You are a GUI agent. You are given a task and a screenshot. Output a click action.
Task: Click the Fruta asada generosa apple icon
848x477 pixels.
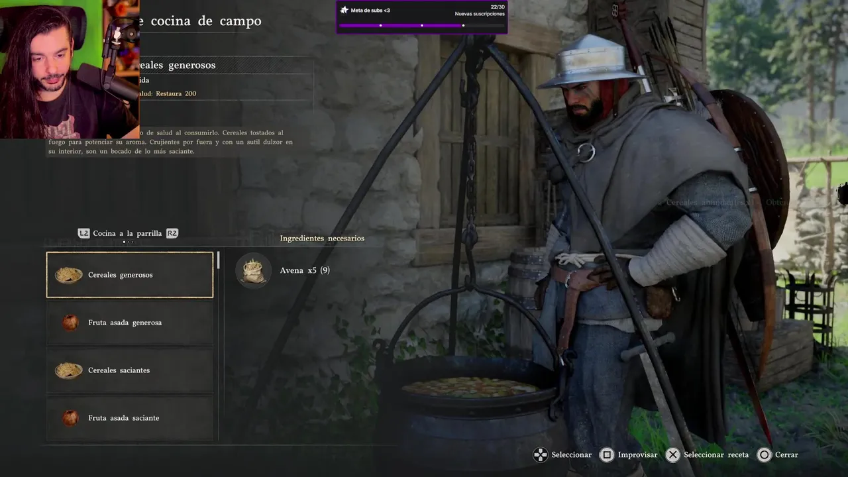pos(70,323)
